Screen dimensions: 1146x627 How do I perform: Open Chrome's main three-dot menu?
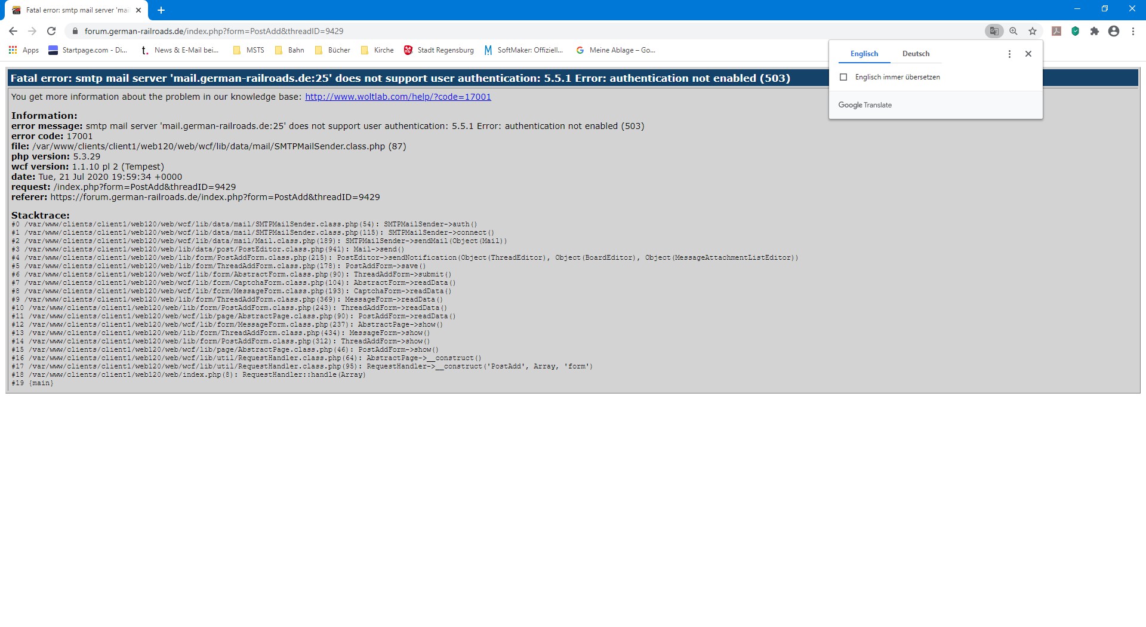pyautogui.click(x=1133, y=31)
